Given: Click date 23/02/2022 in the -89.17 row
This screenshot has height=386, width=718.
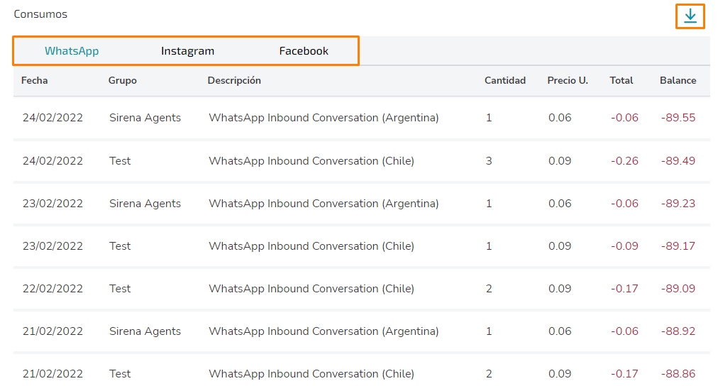Looking at the screenshot, I should (x=53, y=246).
